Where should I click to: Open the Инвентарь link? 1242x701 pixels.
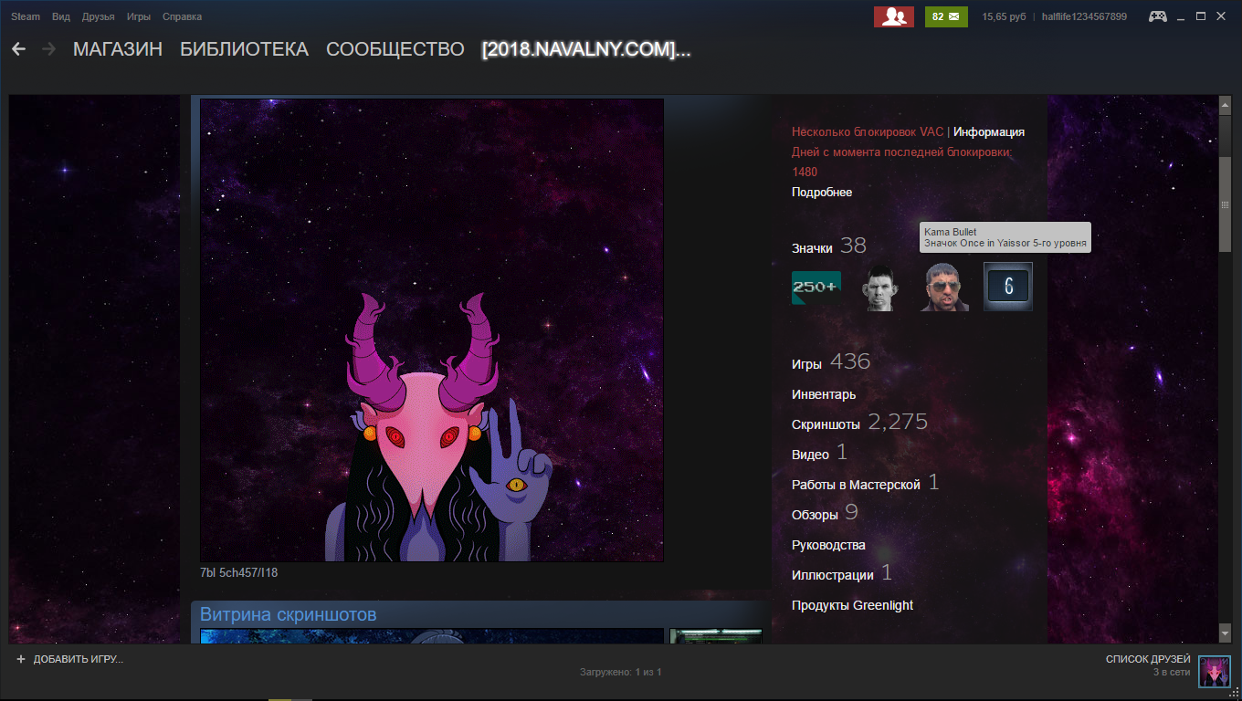pos(824,394)
